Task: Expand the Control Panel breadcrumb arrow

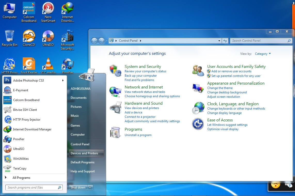Action: point(141,41)
